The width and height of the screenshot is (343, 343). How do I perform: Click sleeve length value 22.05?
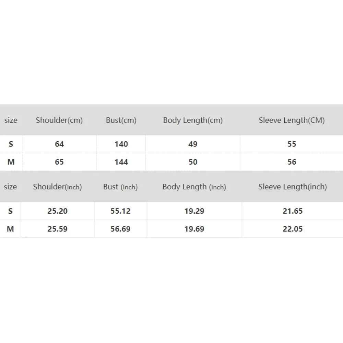293,229
